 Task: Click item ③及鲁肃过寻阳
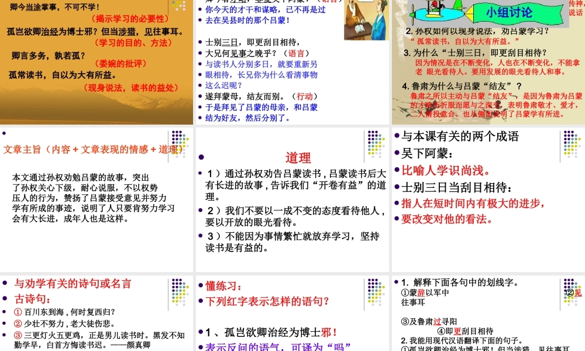tap(429, 322)
